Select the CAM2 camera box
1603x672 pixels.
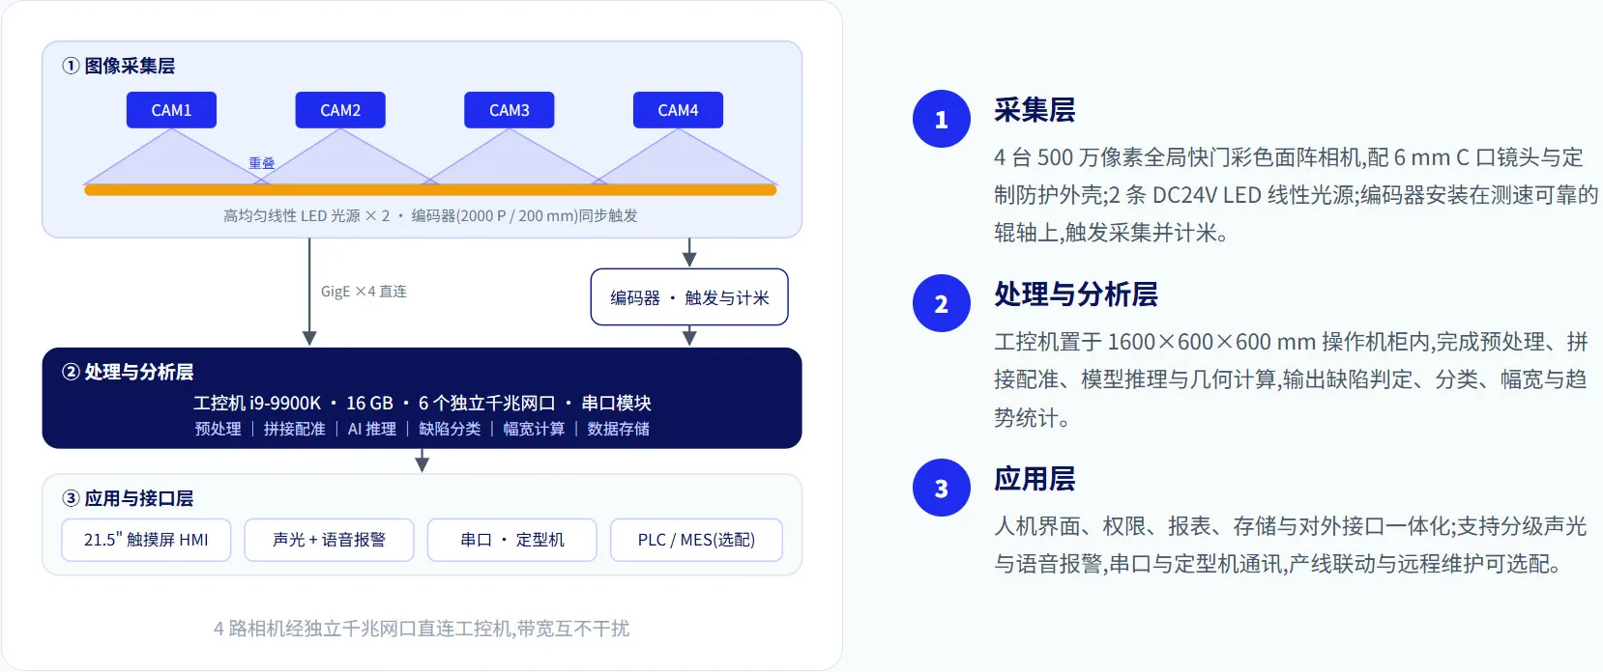(340, 110)
